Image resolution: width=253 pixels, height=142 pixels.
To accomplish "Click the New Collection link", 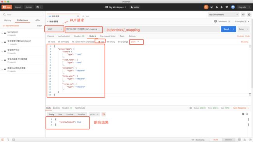I will 11,26.
